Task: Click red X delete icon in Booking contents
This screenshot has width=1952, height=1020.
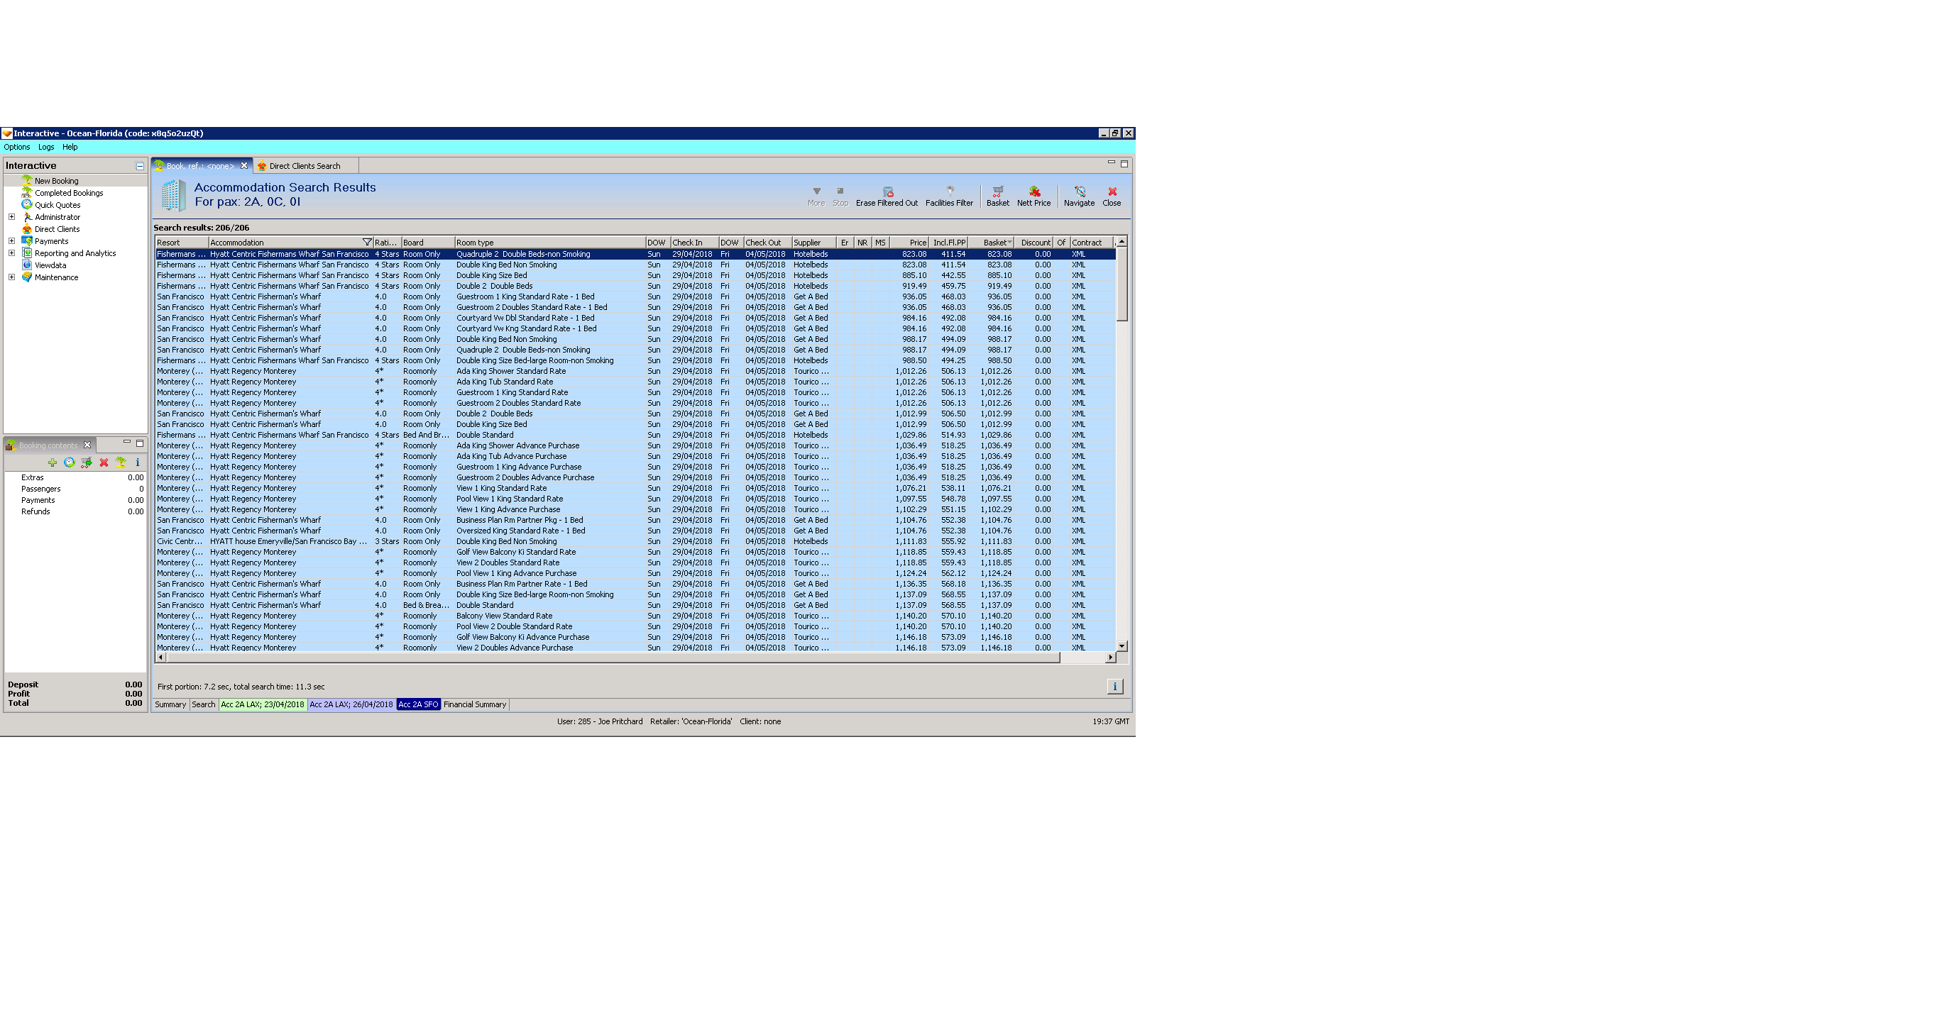Action: (x=104, y=462)
